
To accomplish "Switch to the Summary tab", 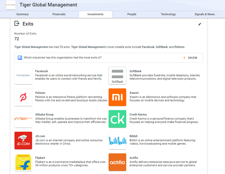I will point(22,14).
